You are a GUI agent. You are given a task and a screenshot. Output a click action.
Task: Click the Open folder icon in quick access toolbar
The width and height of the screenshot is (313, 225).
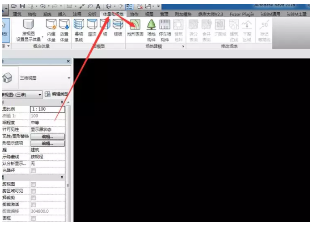pos(14,6)
